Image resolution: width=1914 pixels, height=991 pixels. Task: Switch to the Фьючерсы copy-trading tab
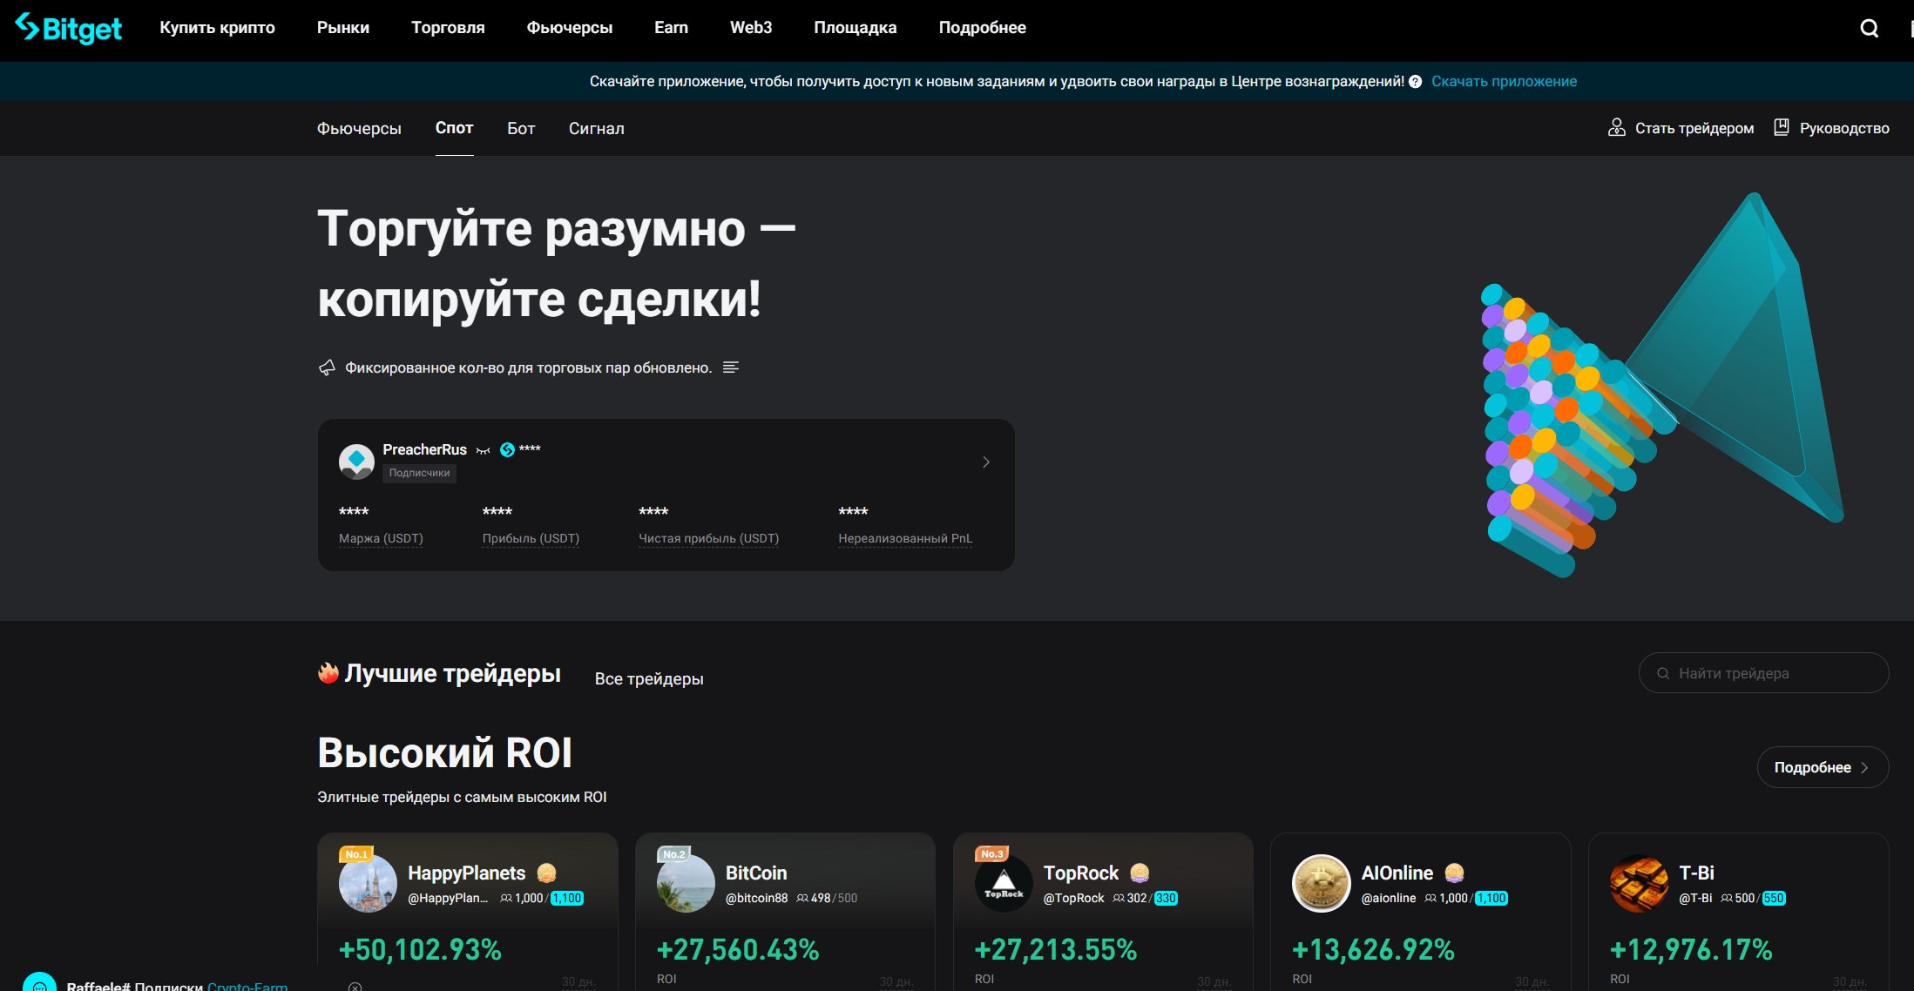pos(359,129)
